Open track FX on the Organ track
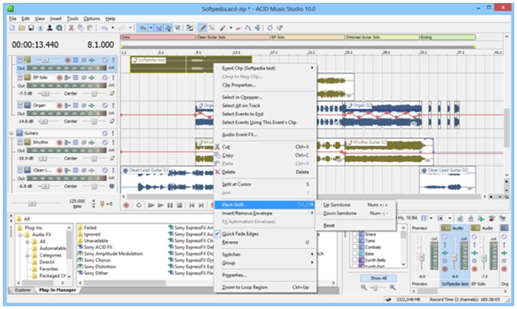The image size is (517, 309). [x=92, y=105]
